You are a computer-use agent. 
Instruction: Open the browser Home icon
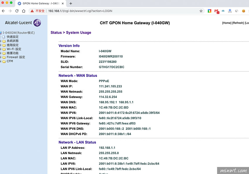(x=24, y=11)
